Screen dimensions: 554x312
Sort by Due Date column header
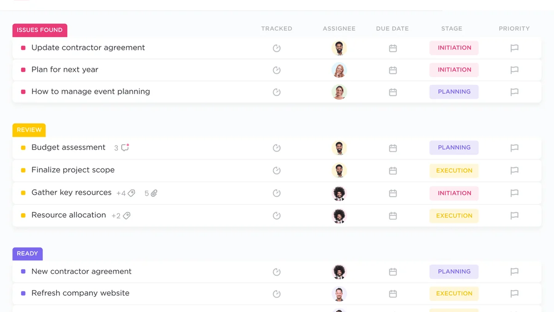coord(392,29)
